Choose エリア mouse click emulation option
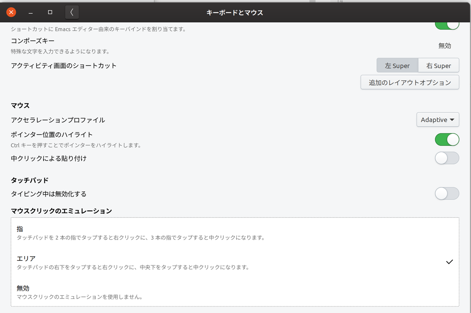Viewport: 471px width, 313px height. click(x=235, y=262)
